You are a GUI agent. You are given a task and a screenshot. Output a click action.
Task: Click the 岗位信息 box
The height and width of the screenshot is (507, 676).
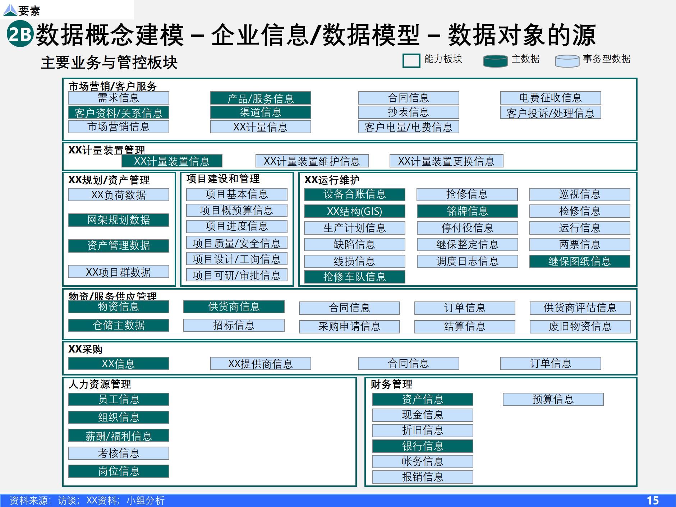pyautogui.click(x=119, y=471)
